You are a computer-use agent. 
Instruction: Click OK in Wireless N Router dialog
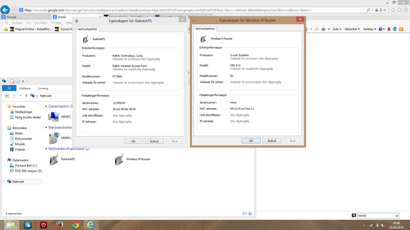tap(251, 141)
